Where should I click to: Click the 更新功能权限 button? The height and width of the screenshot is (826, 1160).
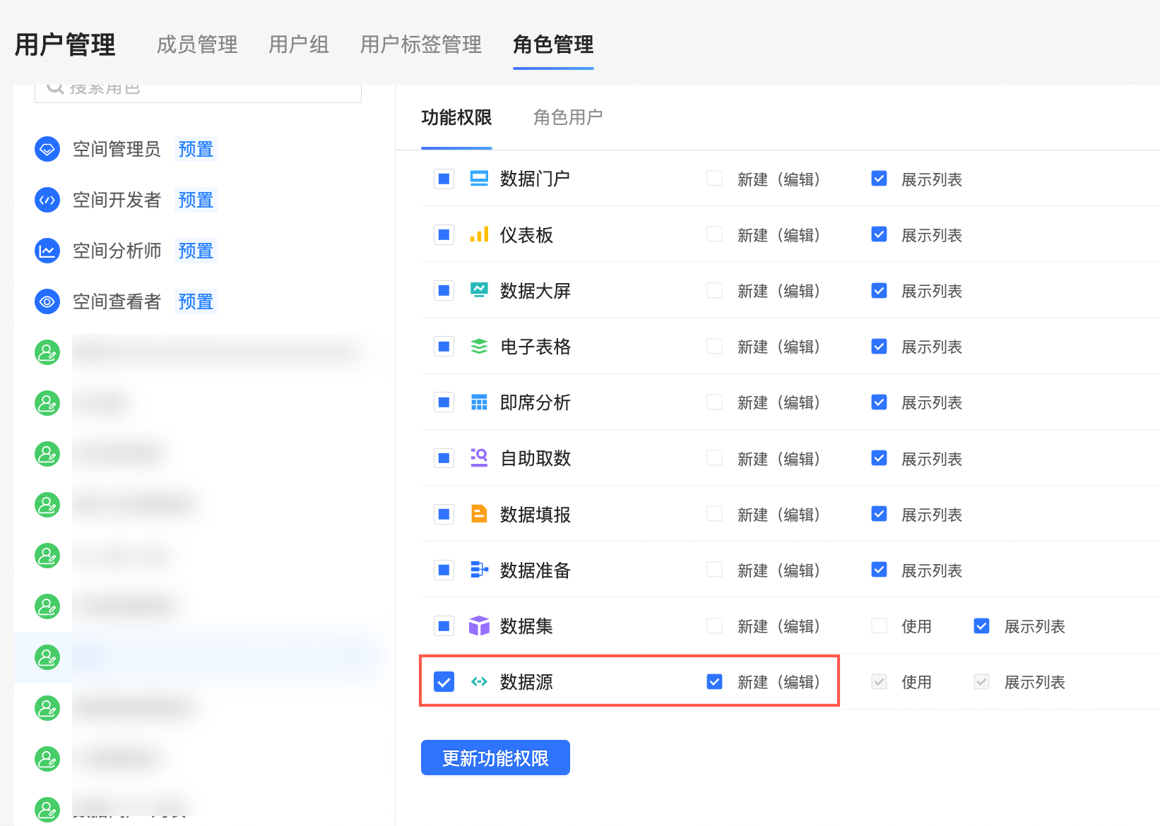(x=495, y=758)
